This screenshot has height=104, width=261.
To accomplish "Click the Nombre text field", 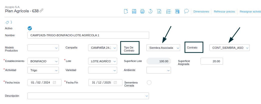I will coord(88,35).
